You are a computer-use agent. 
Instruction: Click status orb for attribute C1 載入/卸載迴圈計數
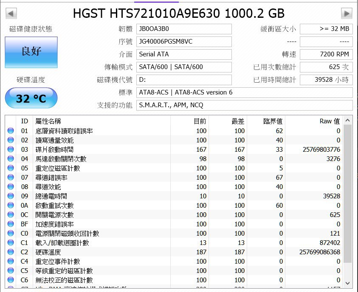point(11,243)
